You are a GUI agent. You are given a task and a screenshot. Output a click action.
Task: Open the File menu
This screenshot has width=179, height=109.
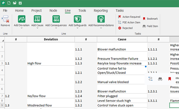point(5,10)
